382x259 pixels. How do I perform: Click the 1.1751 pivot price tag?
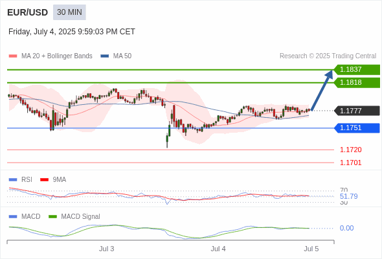pyautogui.click(x=357, y=128)
